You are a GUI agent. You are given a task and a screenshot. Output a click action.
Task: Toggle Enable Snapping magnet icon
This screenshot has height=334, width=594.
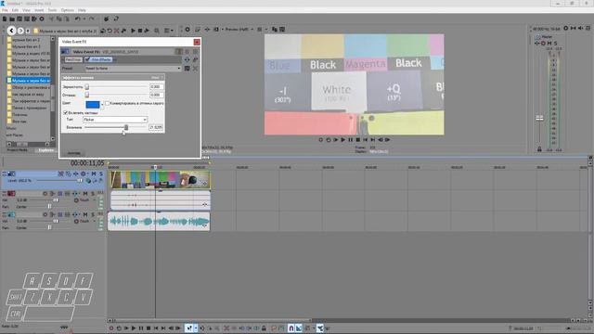[291, 328]
